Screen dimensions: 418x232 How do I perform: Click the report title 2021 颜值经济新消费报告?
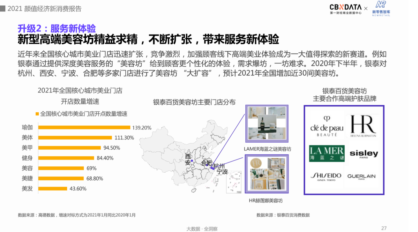45,8
